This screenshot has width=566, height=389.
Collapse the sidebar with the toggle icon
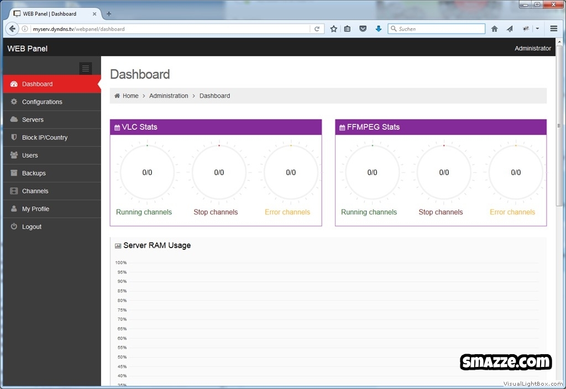(x=86, y=68)
